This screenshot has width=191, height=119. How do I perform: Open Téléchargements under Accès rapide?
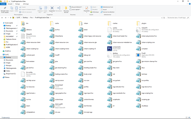tap(11, 28)
